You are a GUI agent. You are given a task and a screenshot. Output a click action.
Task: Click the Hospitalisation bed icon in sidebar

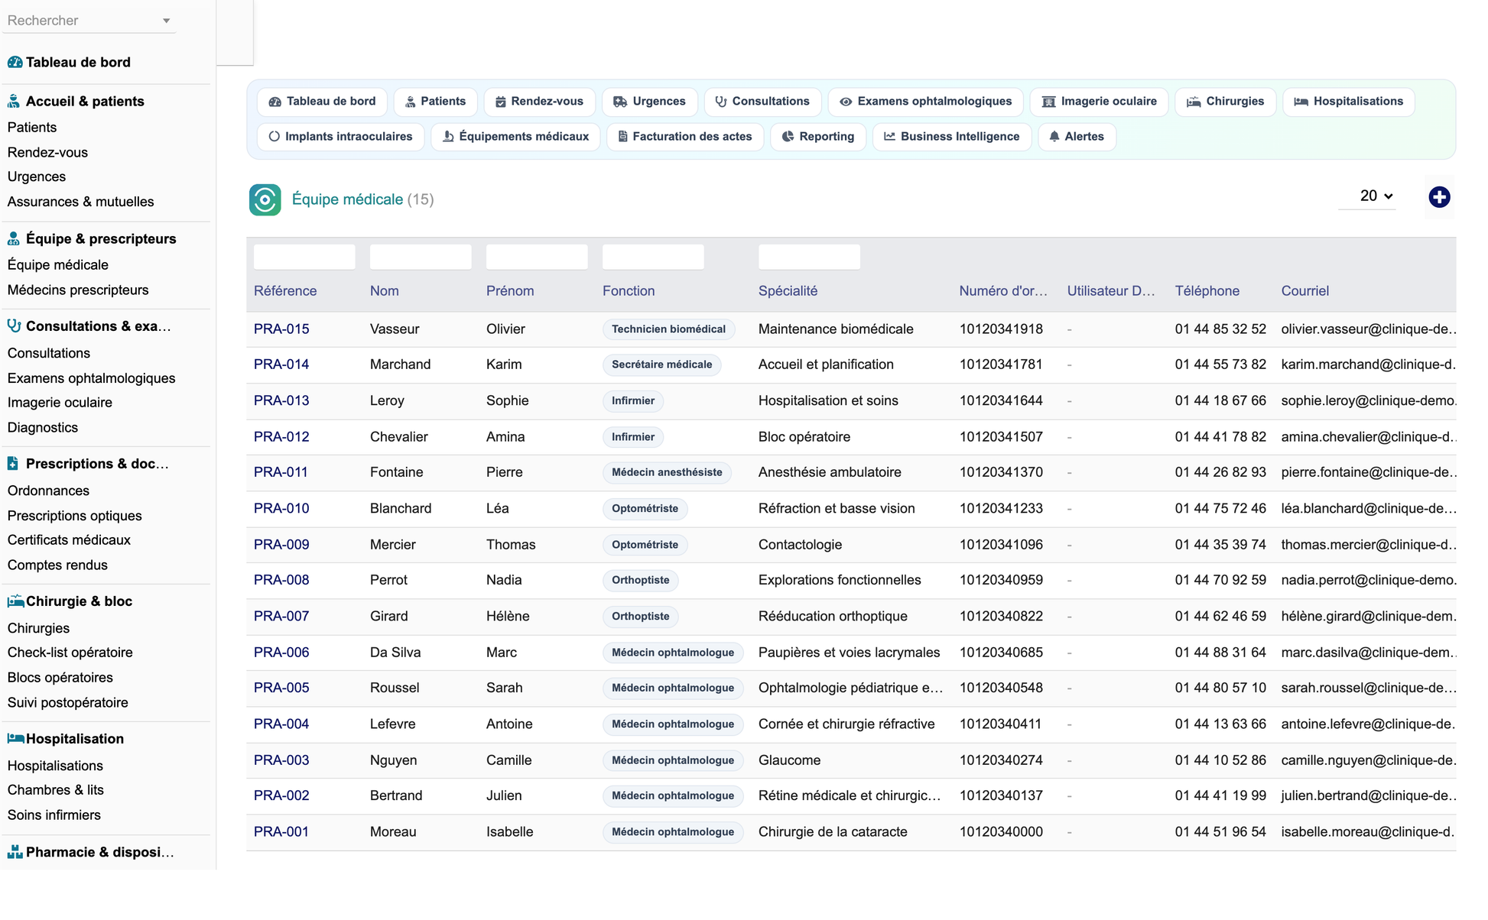(15, 738)
